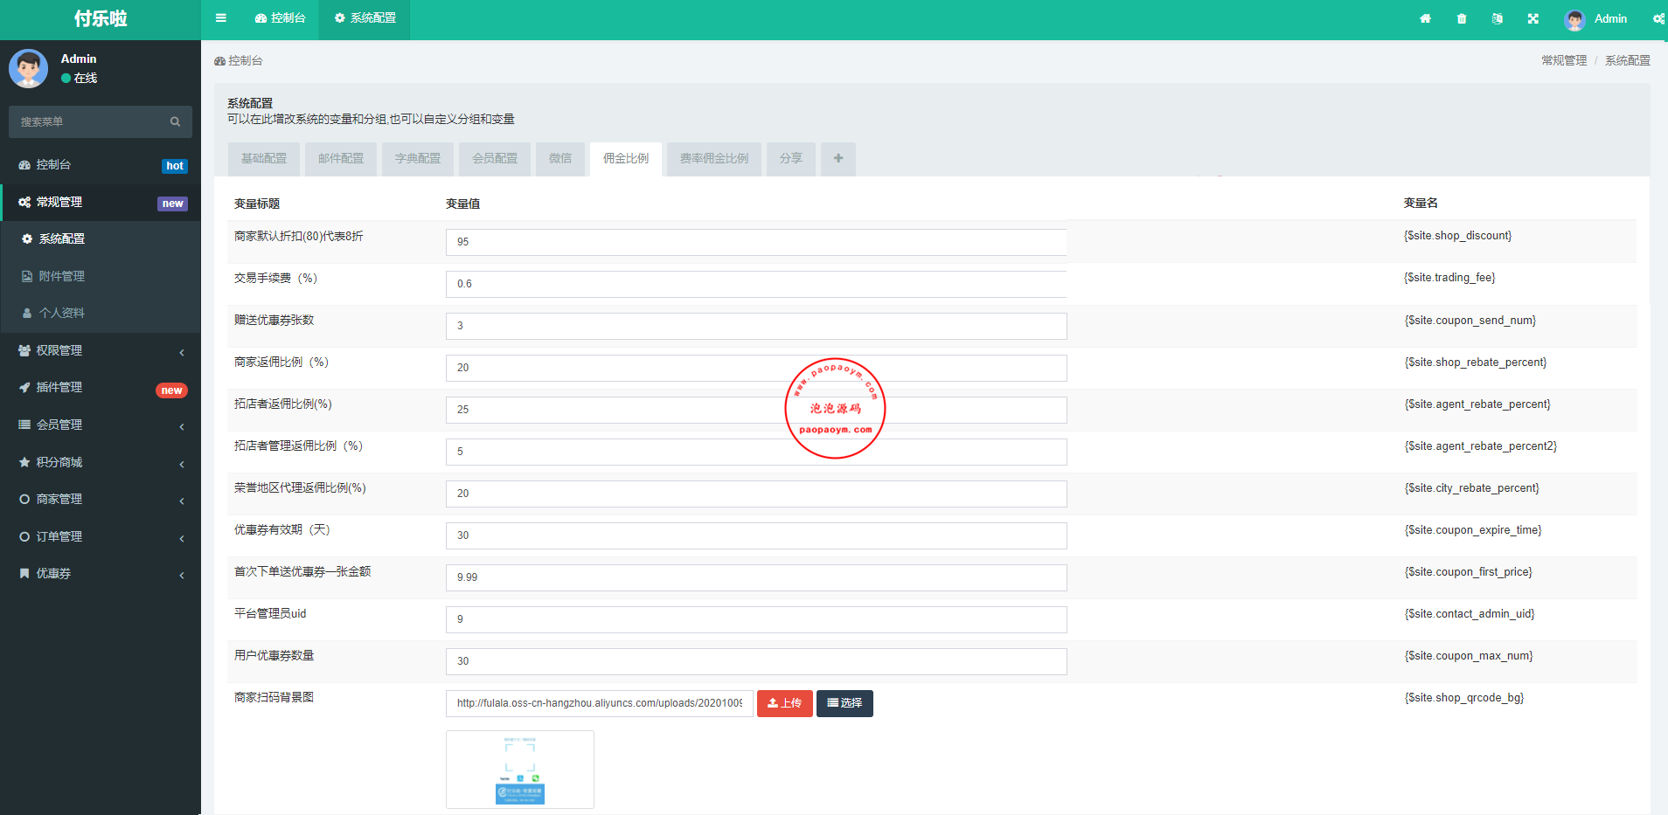The height and width of the screenshot is (815, 1668).
Task: Expand the 订单管理 sidebar menu
Action: [101, 536]
